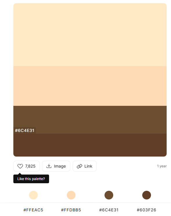Click the download icon in the Image button
The width and height of the screenshot is (171, 216).
[x=49, y=166]
